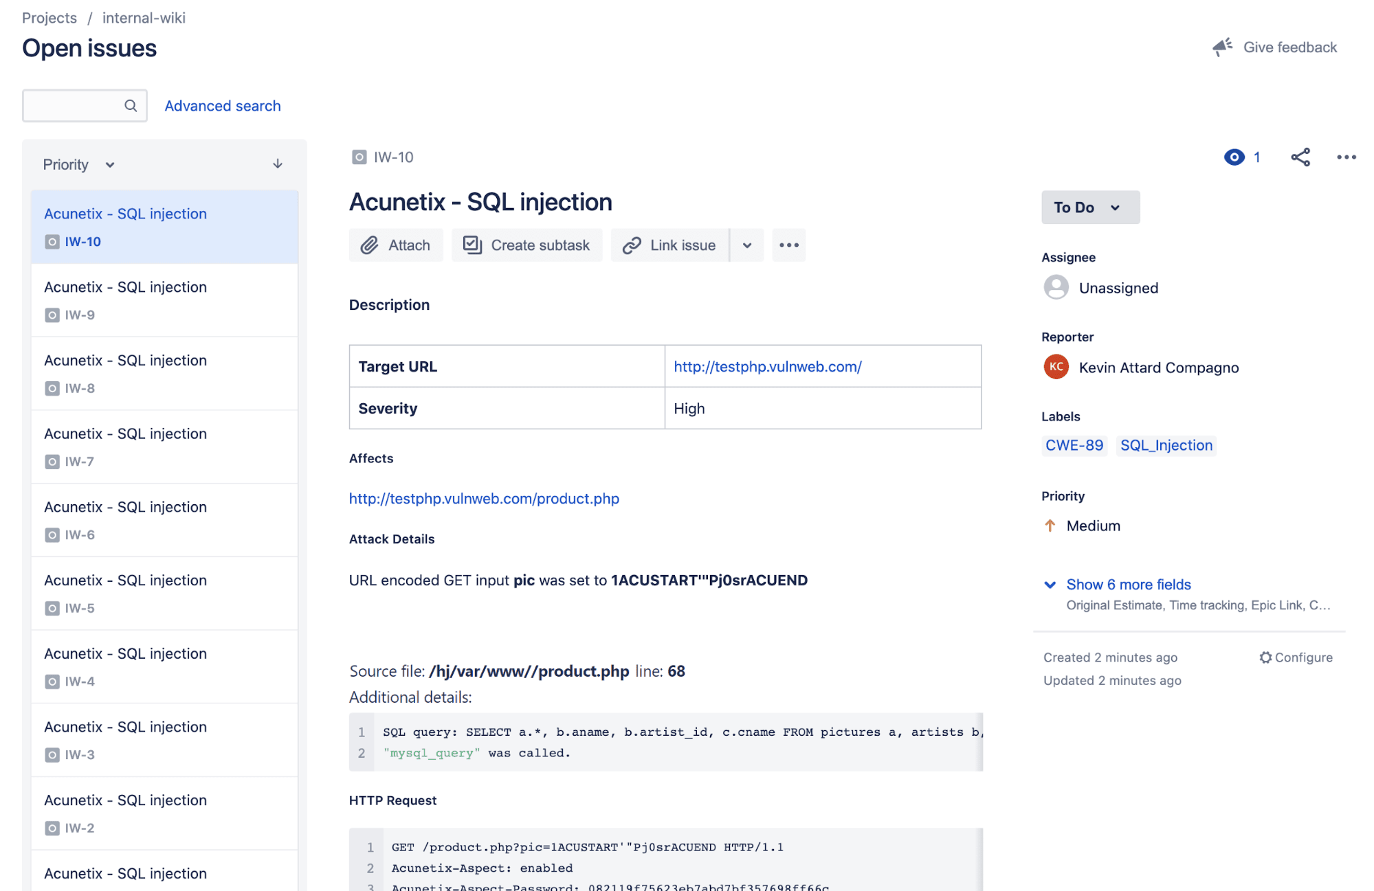
Task: Click the issue search input field
Action: (85, 106)
